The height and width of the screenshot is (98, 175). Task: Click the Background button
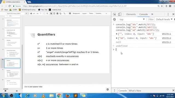click(77, 13)
